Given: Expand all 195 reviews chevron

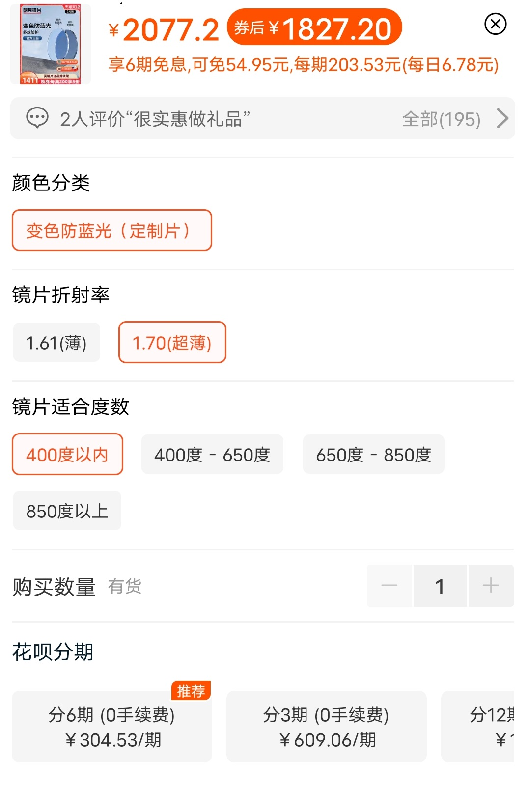Looking at the screenshot, I should (502, 118).
